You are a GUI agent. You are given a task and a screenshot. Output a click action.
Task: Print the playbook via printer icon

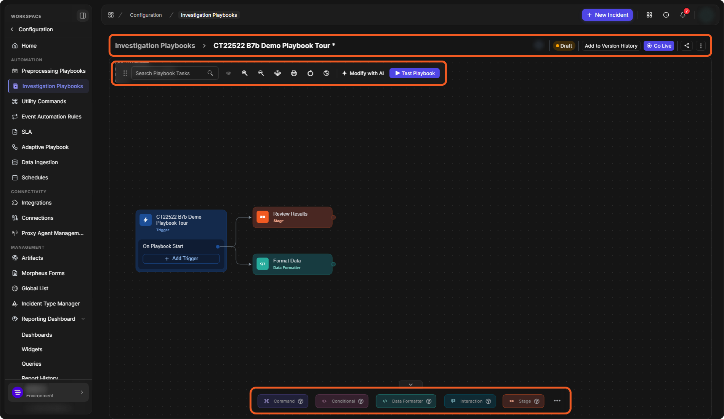294,73
